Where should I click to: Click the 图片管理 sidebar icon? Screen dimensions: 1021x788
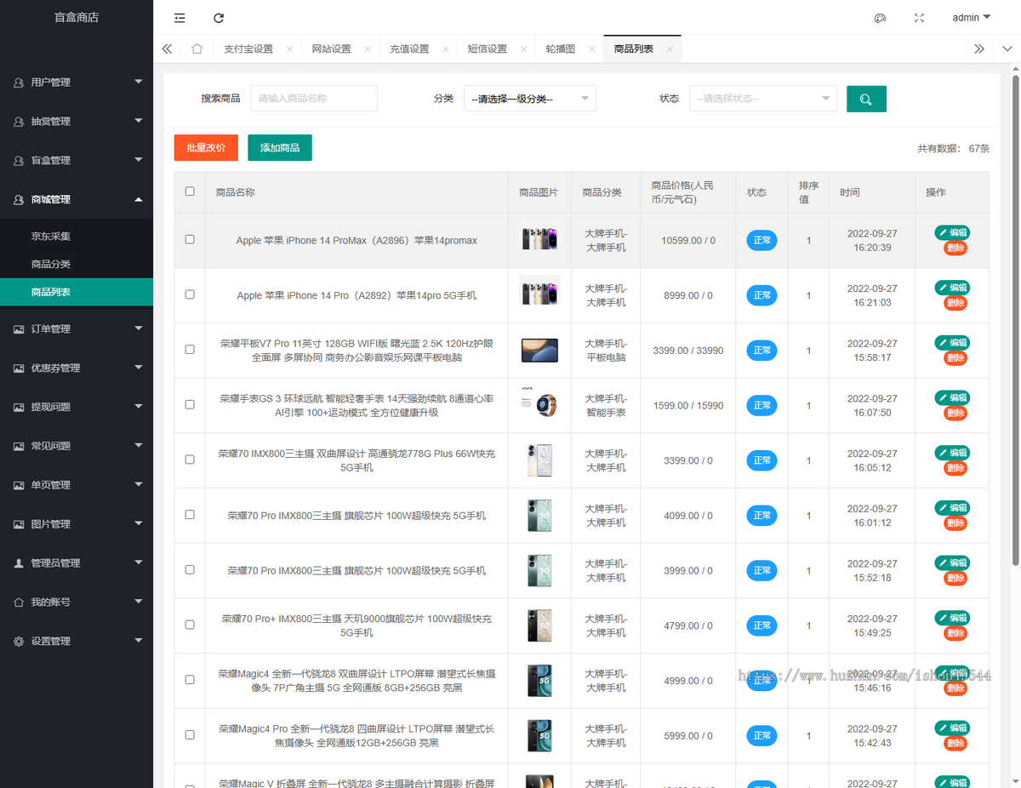(19, 524)
